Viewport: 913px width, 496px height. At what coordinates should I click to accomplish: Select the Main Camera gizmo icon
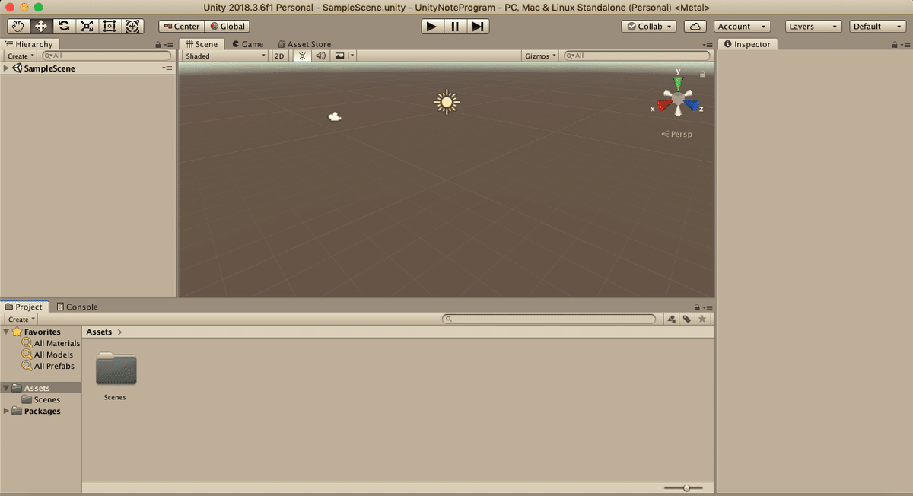point(334,116)
